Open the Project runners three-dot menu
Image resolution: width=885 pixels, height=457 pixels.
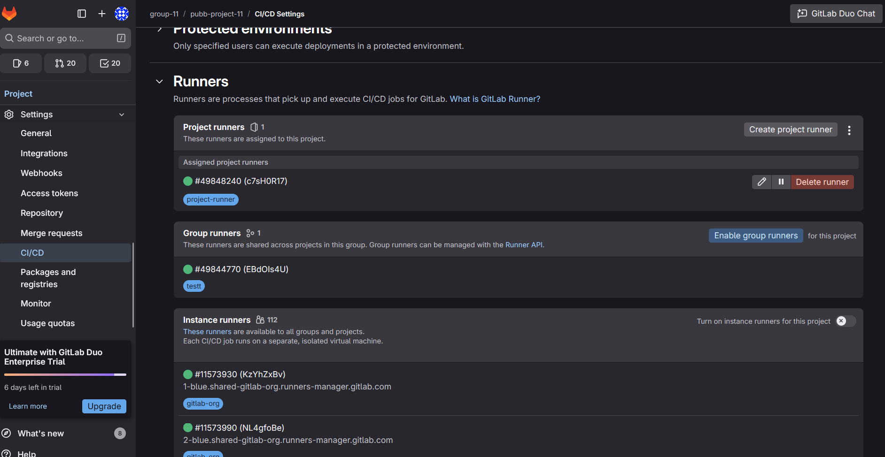849,130
